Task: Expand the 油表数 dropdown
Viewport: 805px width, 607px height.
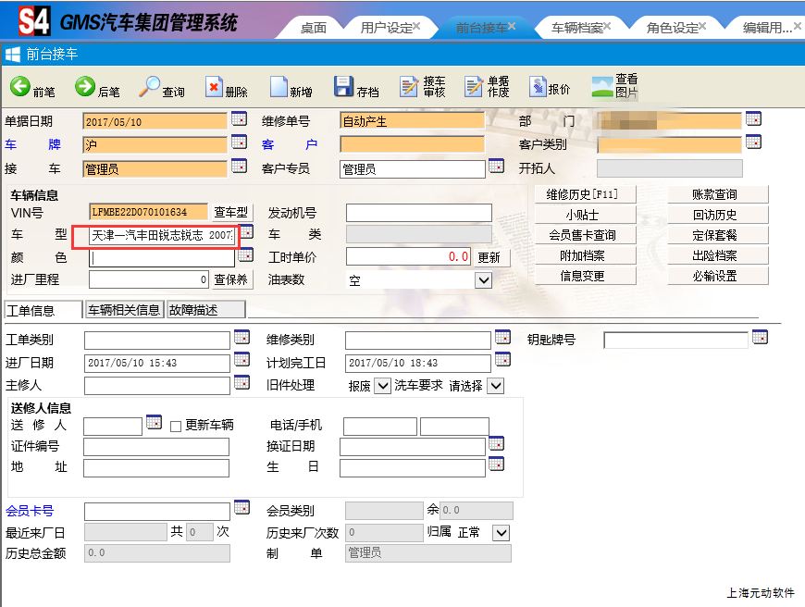Action: click(x=483, y=280)
